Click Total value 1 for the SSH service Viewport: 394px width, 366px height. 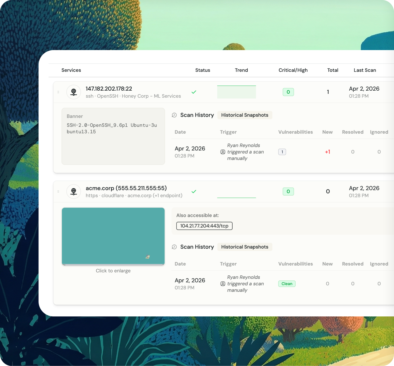click(x=328, y=92)
